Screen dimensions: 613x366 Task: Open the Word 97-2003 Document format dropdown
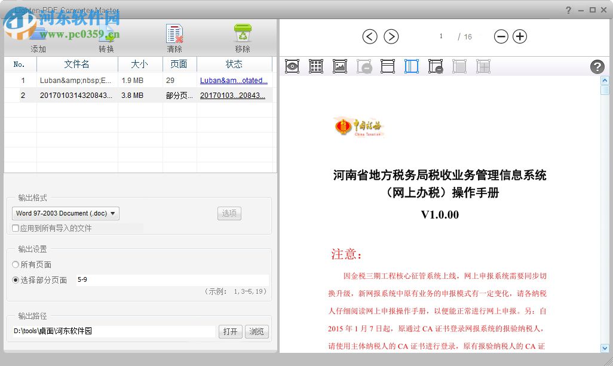coord(65,213)
